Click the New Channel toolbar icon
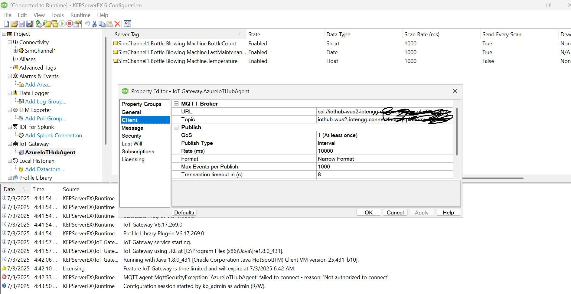This screenshot has width=571, height=294. click(39, 24)
